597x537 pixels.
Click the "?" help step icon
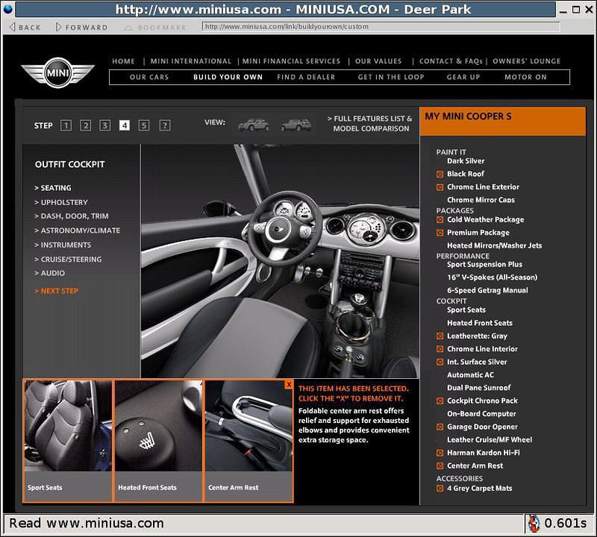coord(164,125)
